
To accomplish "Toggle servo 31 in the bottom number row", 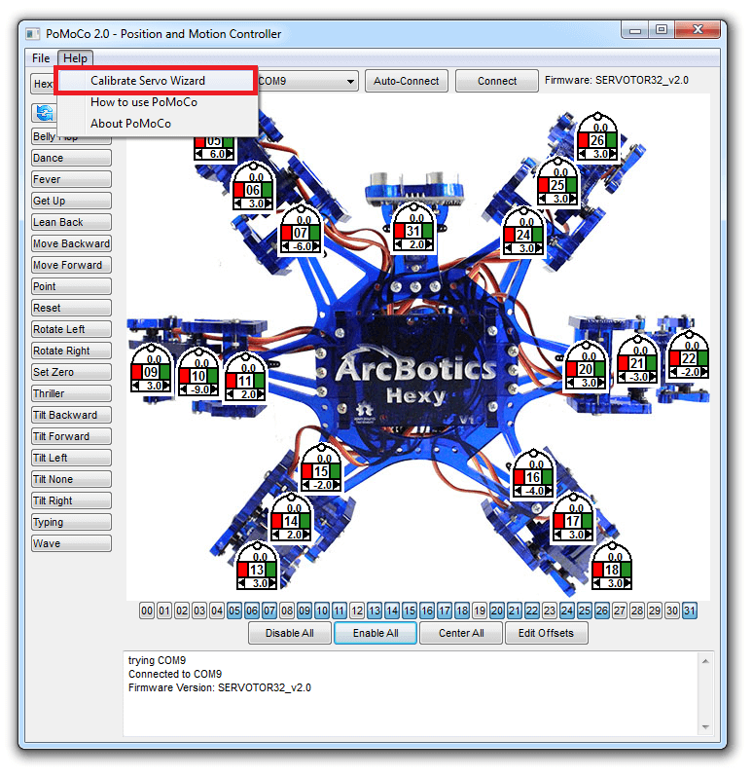I will coord(690,610).
